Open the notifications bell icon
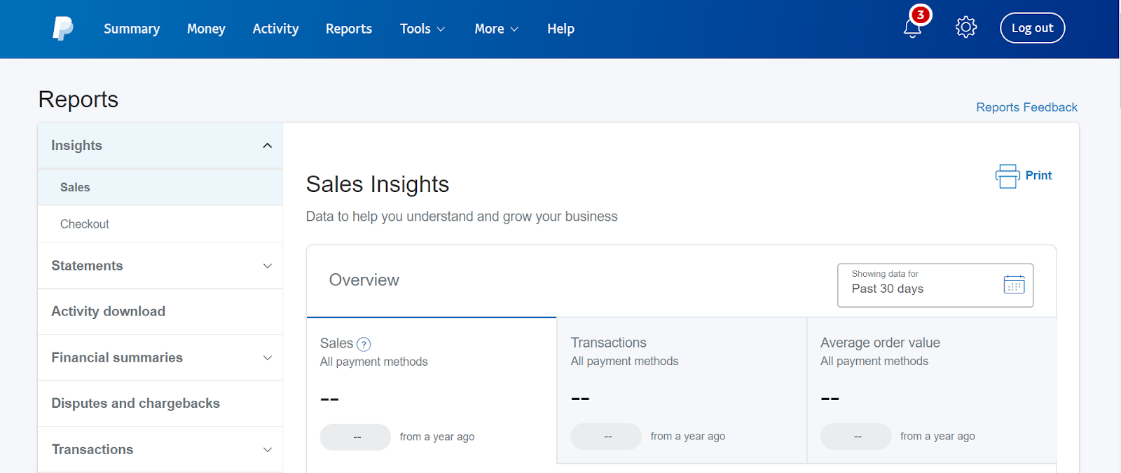The width and height of the screenshot is (1121, 473). pyautogui.click(x=912, y=28)
